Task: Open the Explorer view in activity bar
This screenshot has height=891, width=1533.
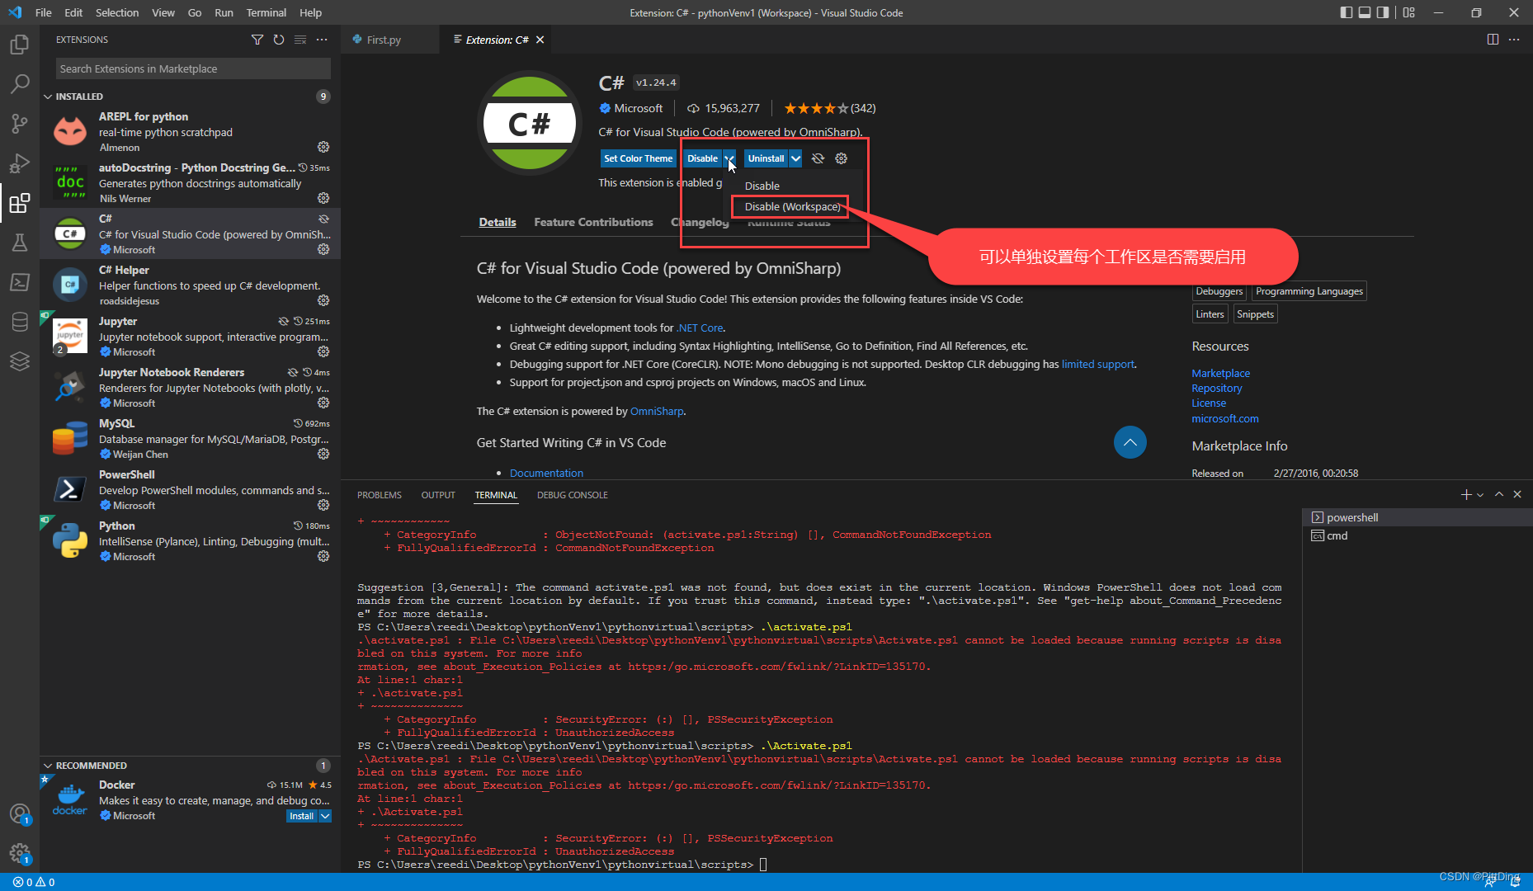Action: point(20,44)
